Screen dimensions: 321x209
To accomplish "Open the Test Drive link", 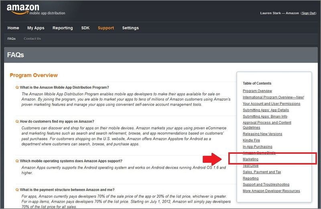I will click(250, 166).
